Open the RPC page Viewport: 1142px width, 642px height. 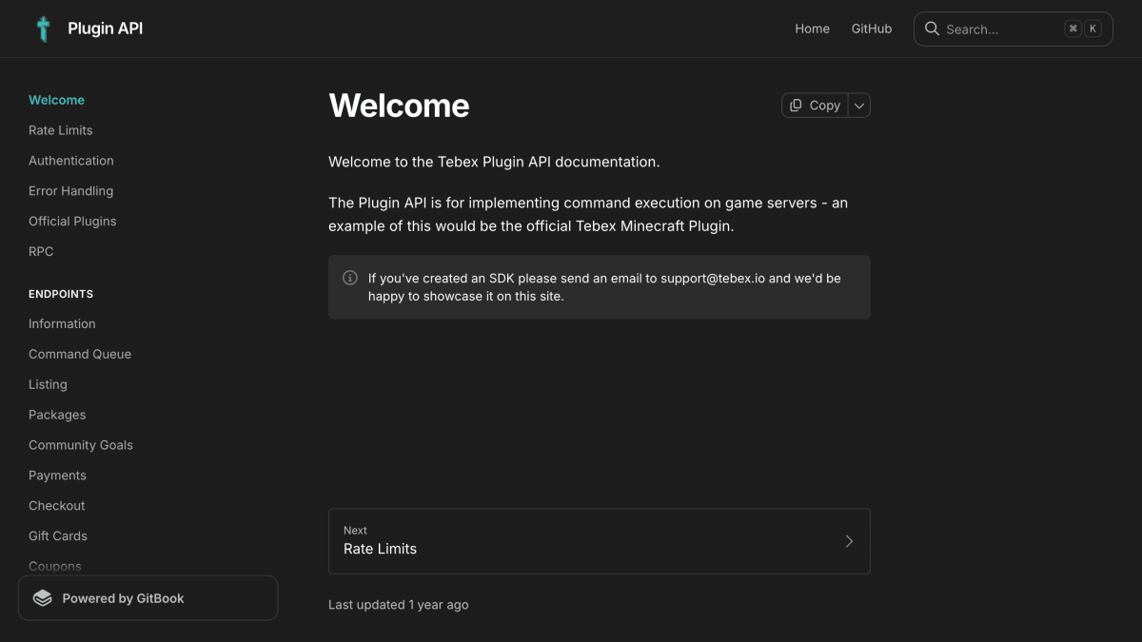[x=41, y=252]
